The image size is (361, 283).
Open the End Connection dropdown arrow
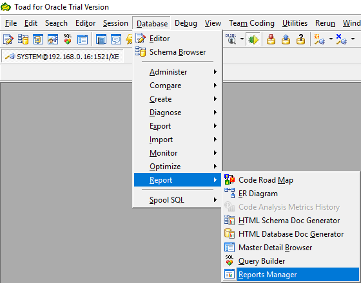[x=353, y=39]
